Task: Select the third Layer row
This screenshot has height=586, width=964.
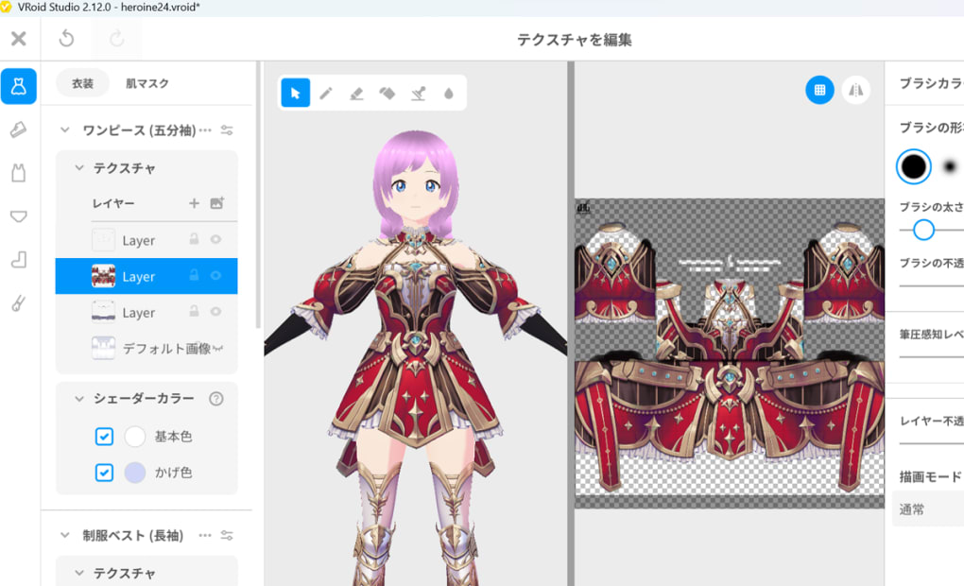Action: pos(146,312)
